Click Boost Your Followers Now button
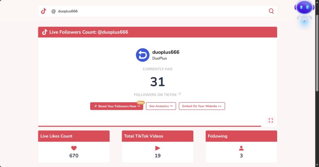The image size is (319, 167). click(x=116, y=106)
